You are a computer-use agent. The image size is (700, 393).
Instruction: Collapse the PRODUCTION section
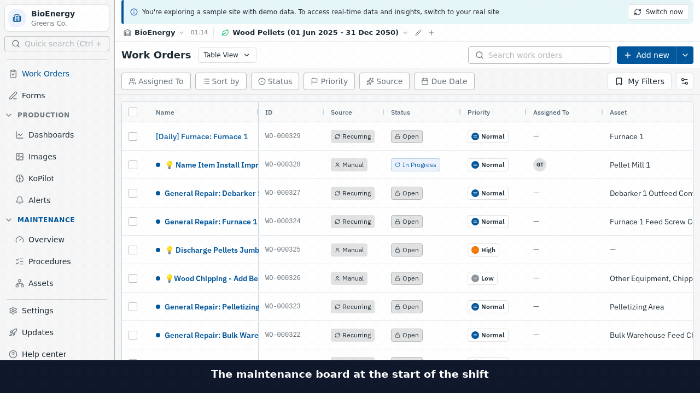[9, 115]
